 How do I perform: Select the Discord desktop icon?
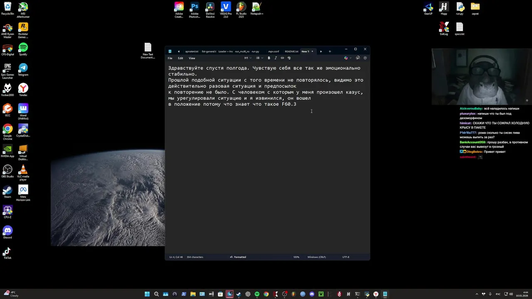(7, 233)
